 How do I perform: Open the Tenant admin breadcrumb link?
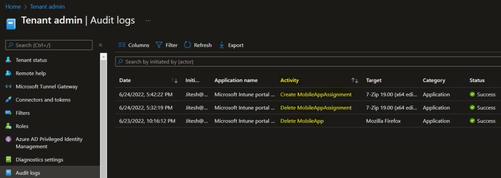(x=47, y=6)
